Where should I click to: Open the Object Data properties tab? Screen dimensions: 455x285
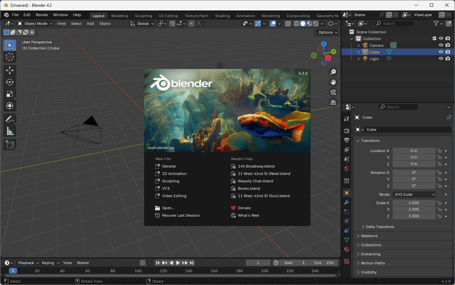tap(347, 240)
